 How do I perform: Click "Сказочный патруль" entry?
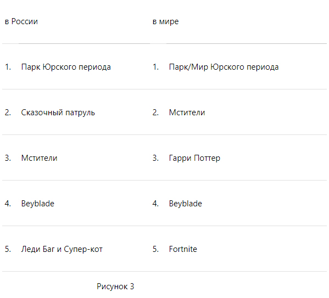[x=58, y=113]
